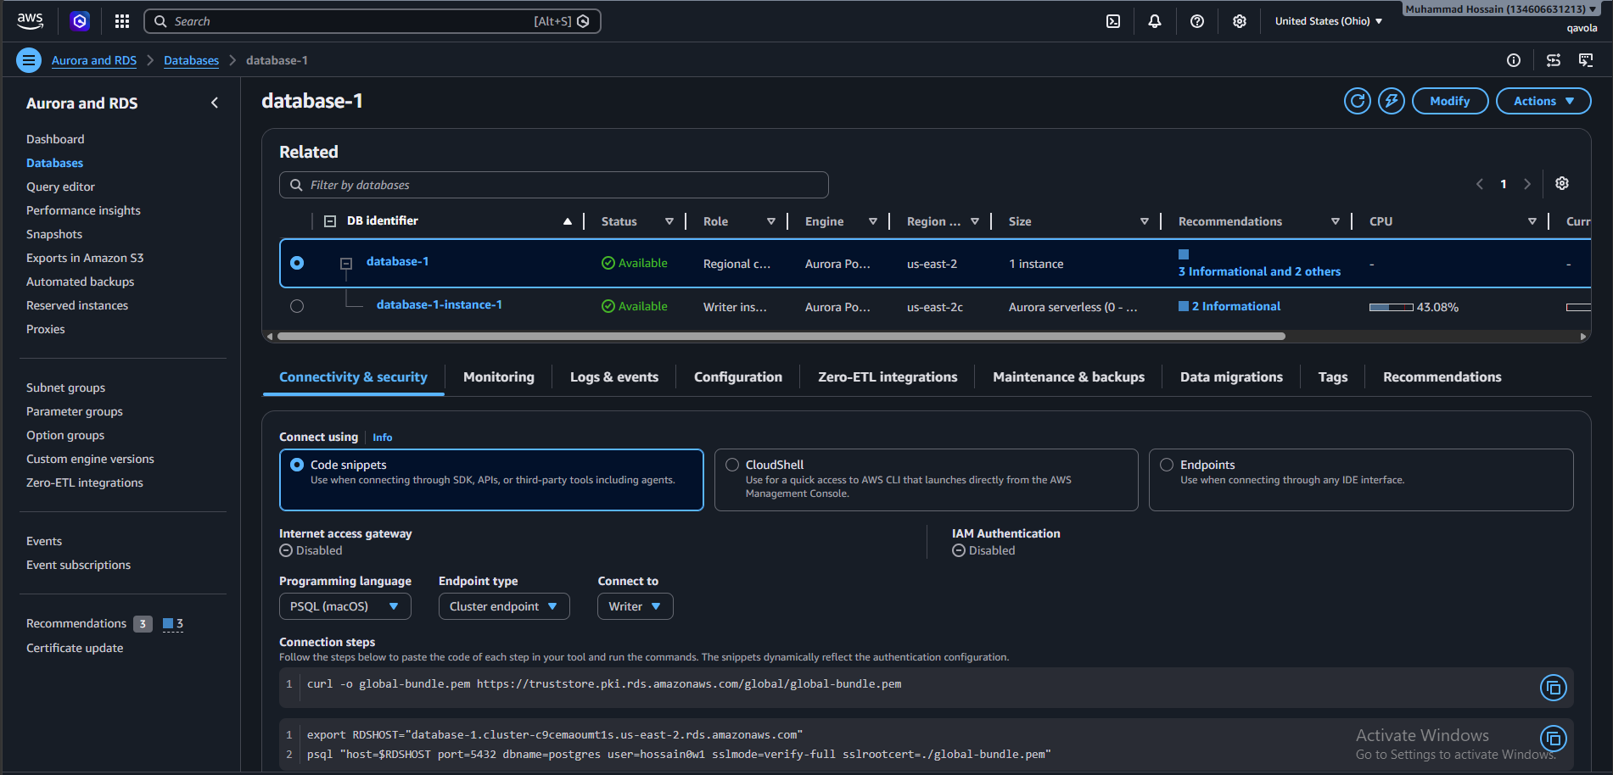Select the database-1 row radio button
This screenshot has width=1613, height=775.
tap(297, 263)
